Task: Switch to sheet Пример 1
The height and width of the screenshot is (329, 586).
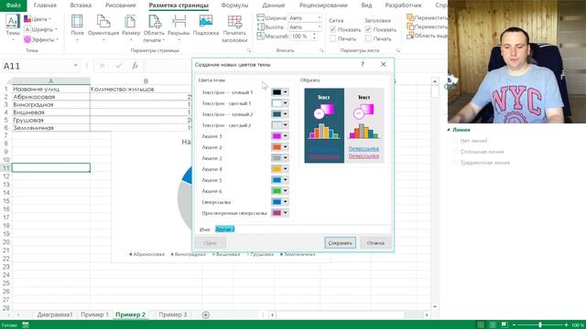Action: point(94,314)
